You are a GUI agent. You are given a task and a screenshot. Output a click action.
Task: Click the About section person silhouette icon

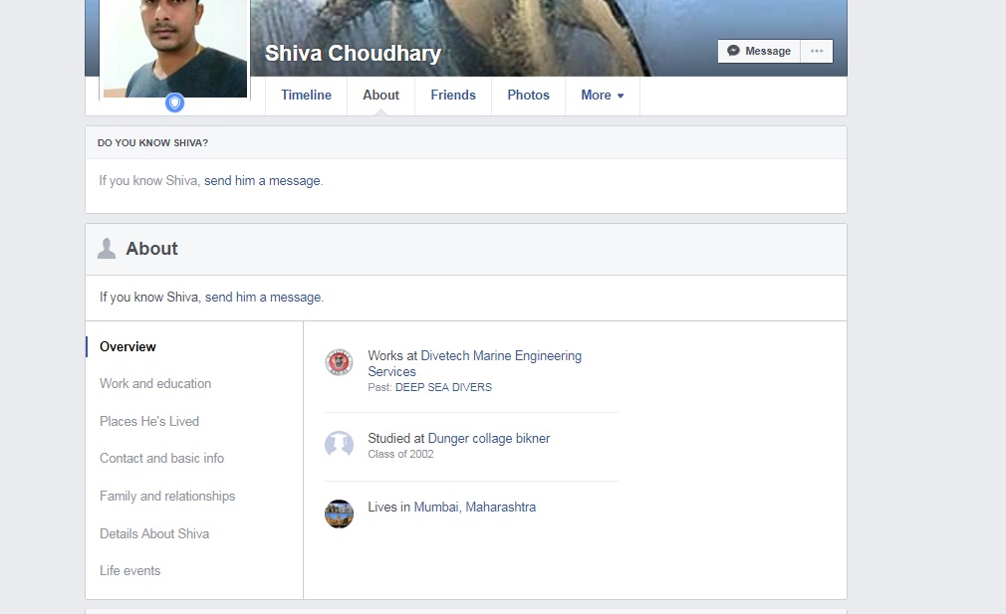[107, 249]
